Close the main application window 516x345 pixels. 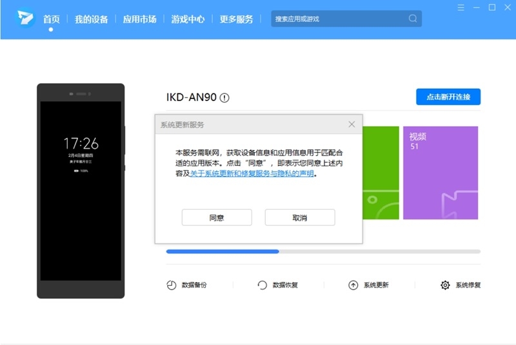click(508, 8)
